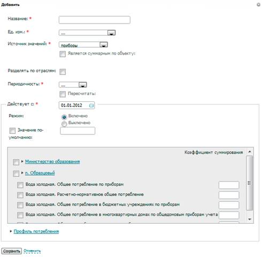Select the Выключено radio button
262x257 pixels.
[64, 124]
